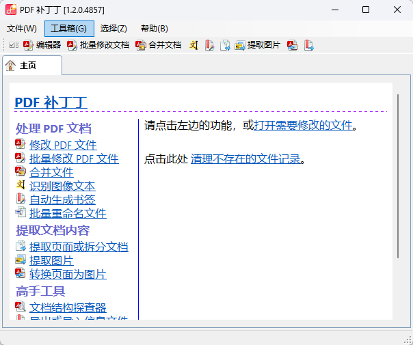The height and width of the screenshot is (345, 413).
Task: Open the 提取页面或拆分文档 link
Action: pyautogui.click(x=79, y=247)
